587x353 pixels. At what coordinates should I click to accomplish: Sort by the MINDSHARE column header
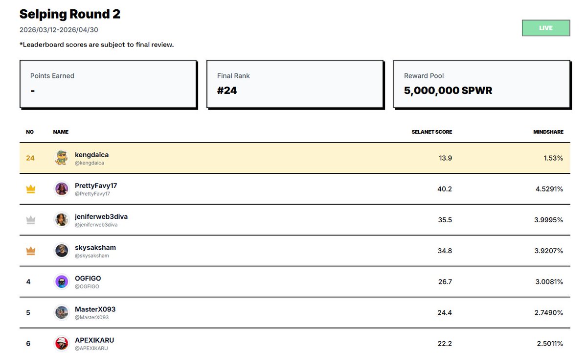pyautogui.click(x=548, y=132)
